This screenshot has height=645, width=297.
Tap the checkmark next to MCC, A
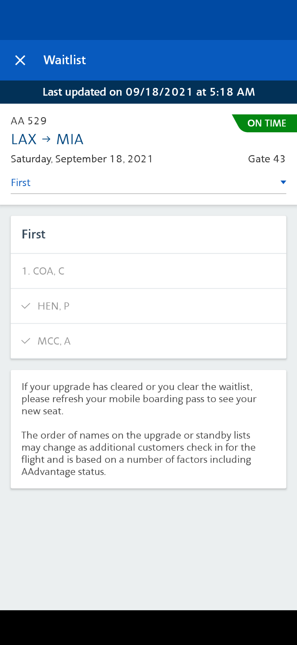tap(26, 341)
